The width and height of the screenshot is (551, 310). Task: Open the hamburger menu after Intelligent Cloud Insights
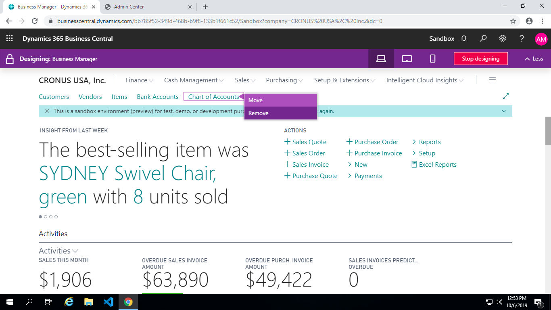pos(492,80)
